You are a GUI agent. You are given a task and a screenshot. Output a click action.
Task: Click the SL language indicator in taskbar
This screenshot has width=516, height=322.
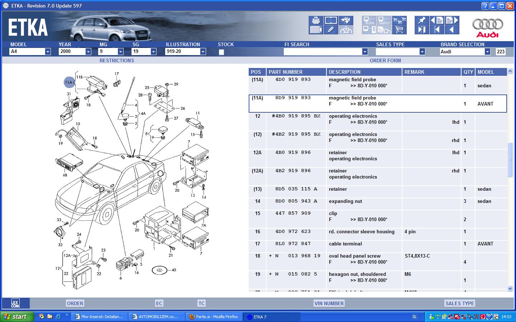point(415,317)
